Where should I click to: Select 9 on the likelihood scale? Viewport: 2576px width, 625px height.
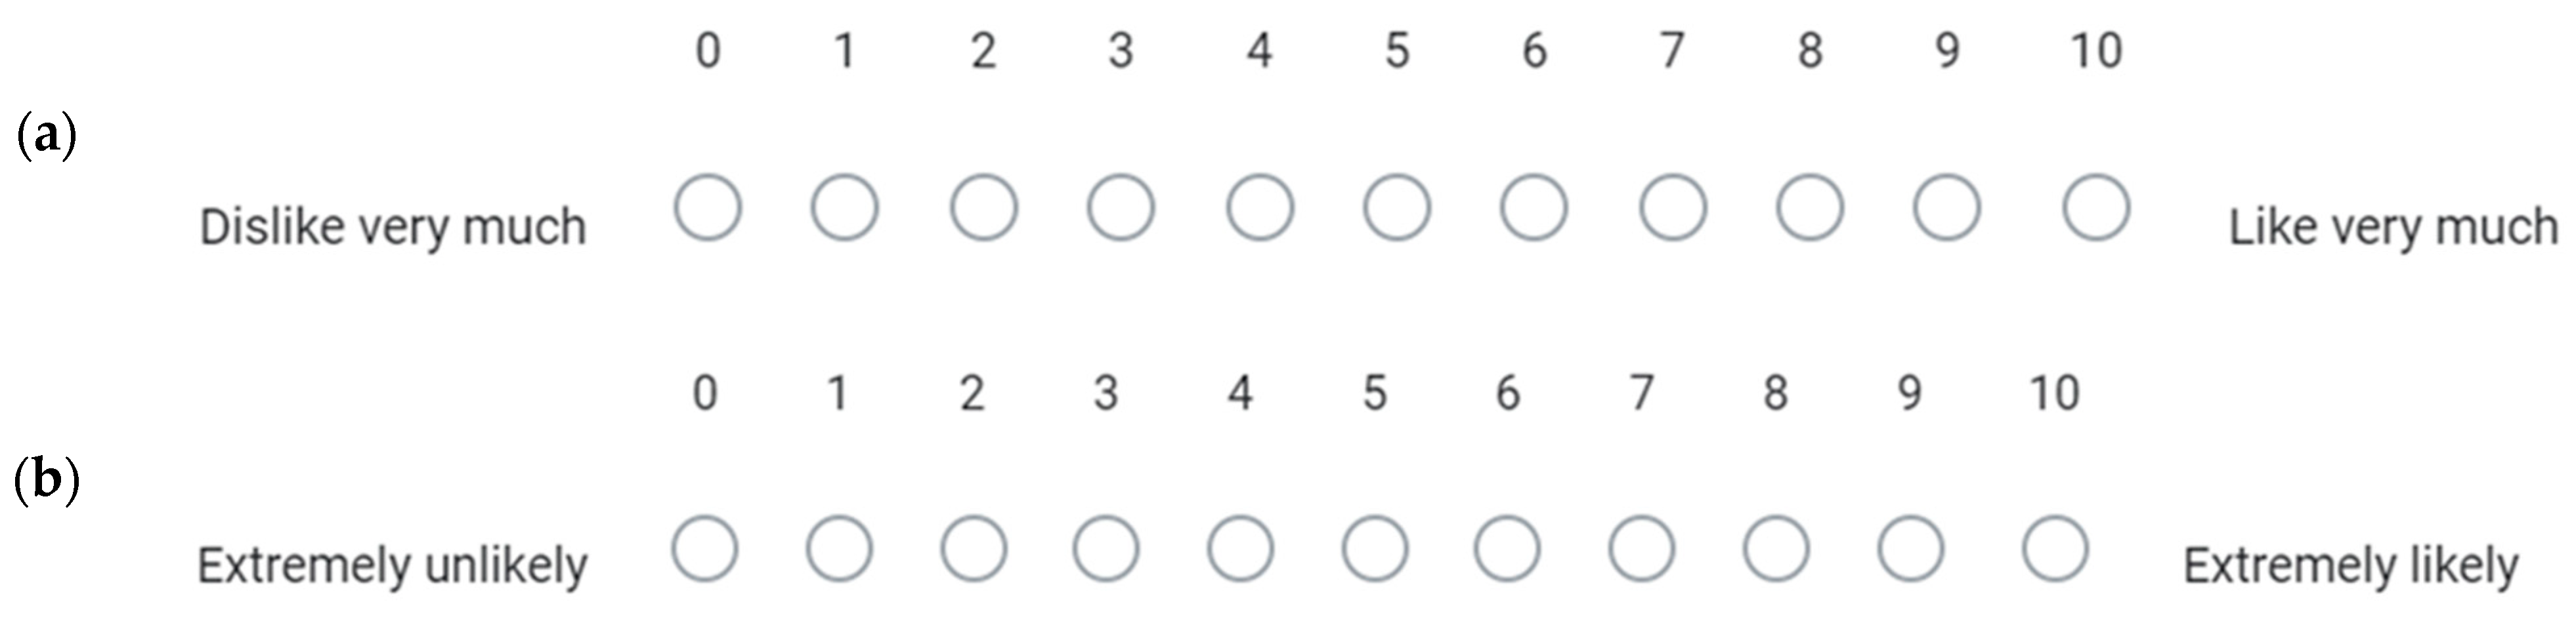[x=1910, y=549]
